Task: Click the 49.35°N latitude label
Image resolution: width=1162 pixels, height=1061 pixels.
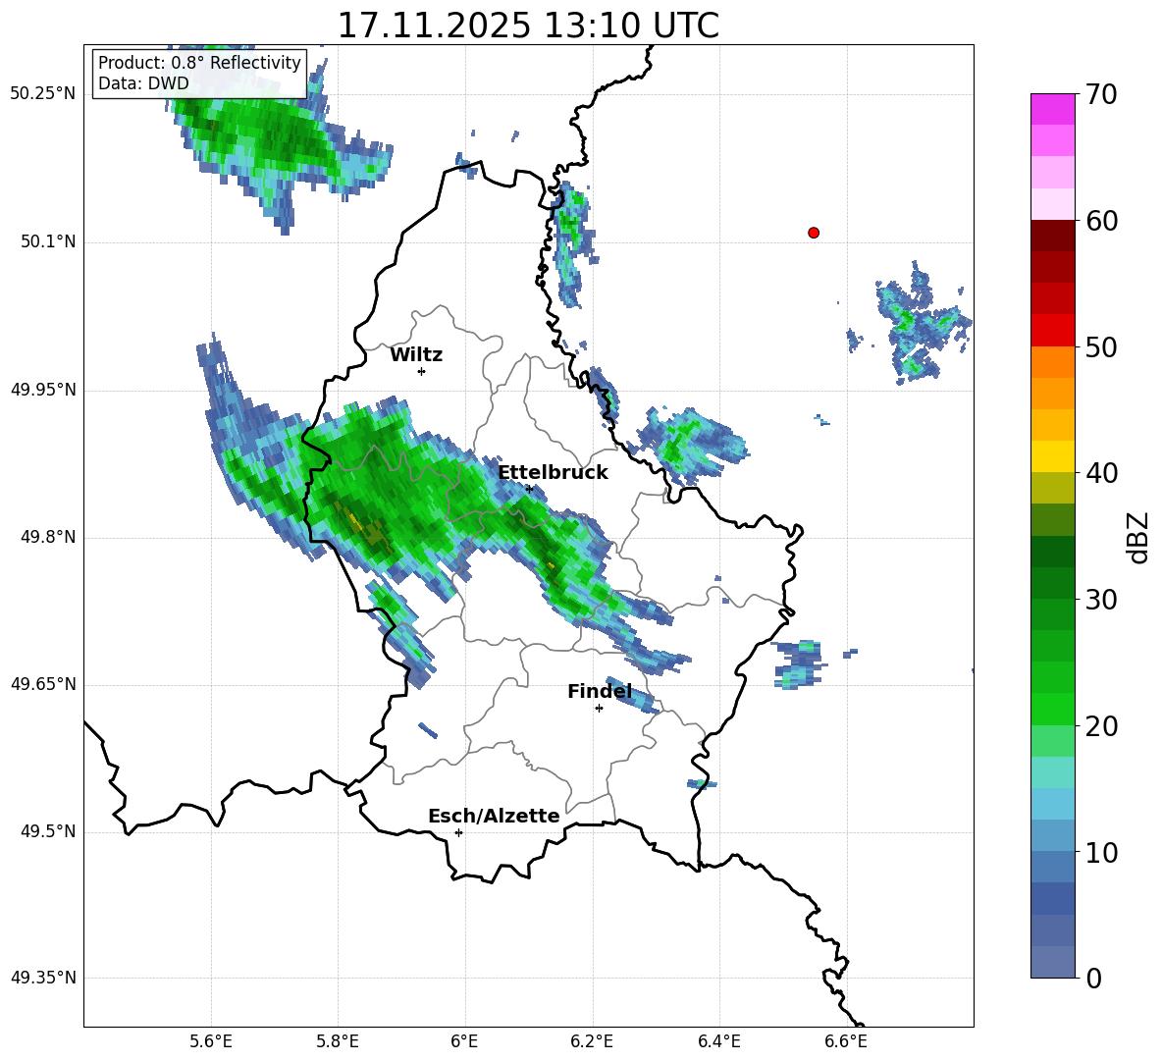Action: [43, 978]
